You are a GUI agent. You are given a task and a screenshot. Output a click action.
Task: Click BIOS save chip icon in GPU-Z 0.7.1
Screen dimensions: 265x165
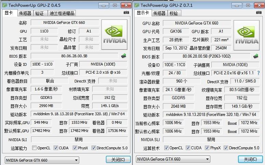coord(256,56)
